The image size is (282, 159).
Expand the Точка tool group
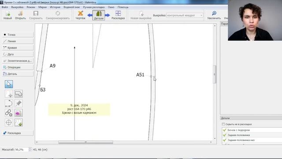18,34
